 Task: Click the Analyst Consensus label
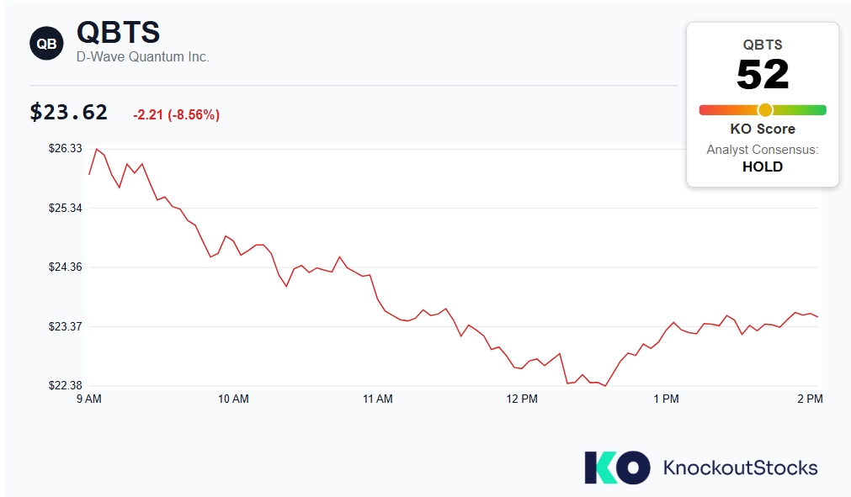pyautogui.click(x=763, y=150)
